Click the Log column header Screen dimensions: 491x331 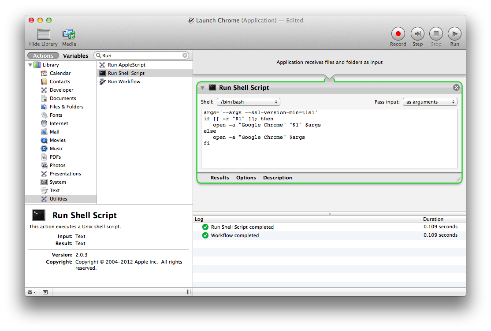coord(308,219)
